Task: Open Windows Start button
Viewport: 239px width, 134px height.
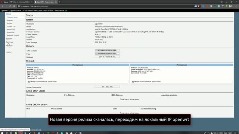Action: click(x=2, y=133)
